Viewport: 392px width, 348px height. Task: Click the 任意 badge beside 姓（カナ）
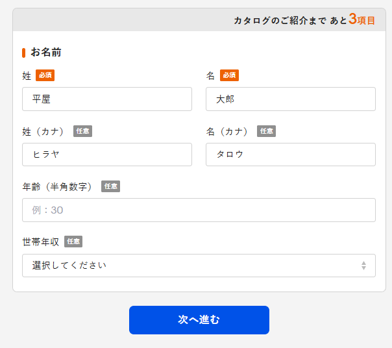point(83,131)
